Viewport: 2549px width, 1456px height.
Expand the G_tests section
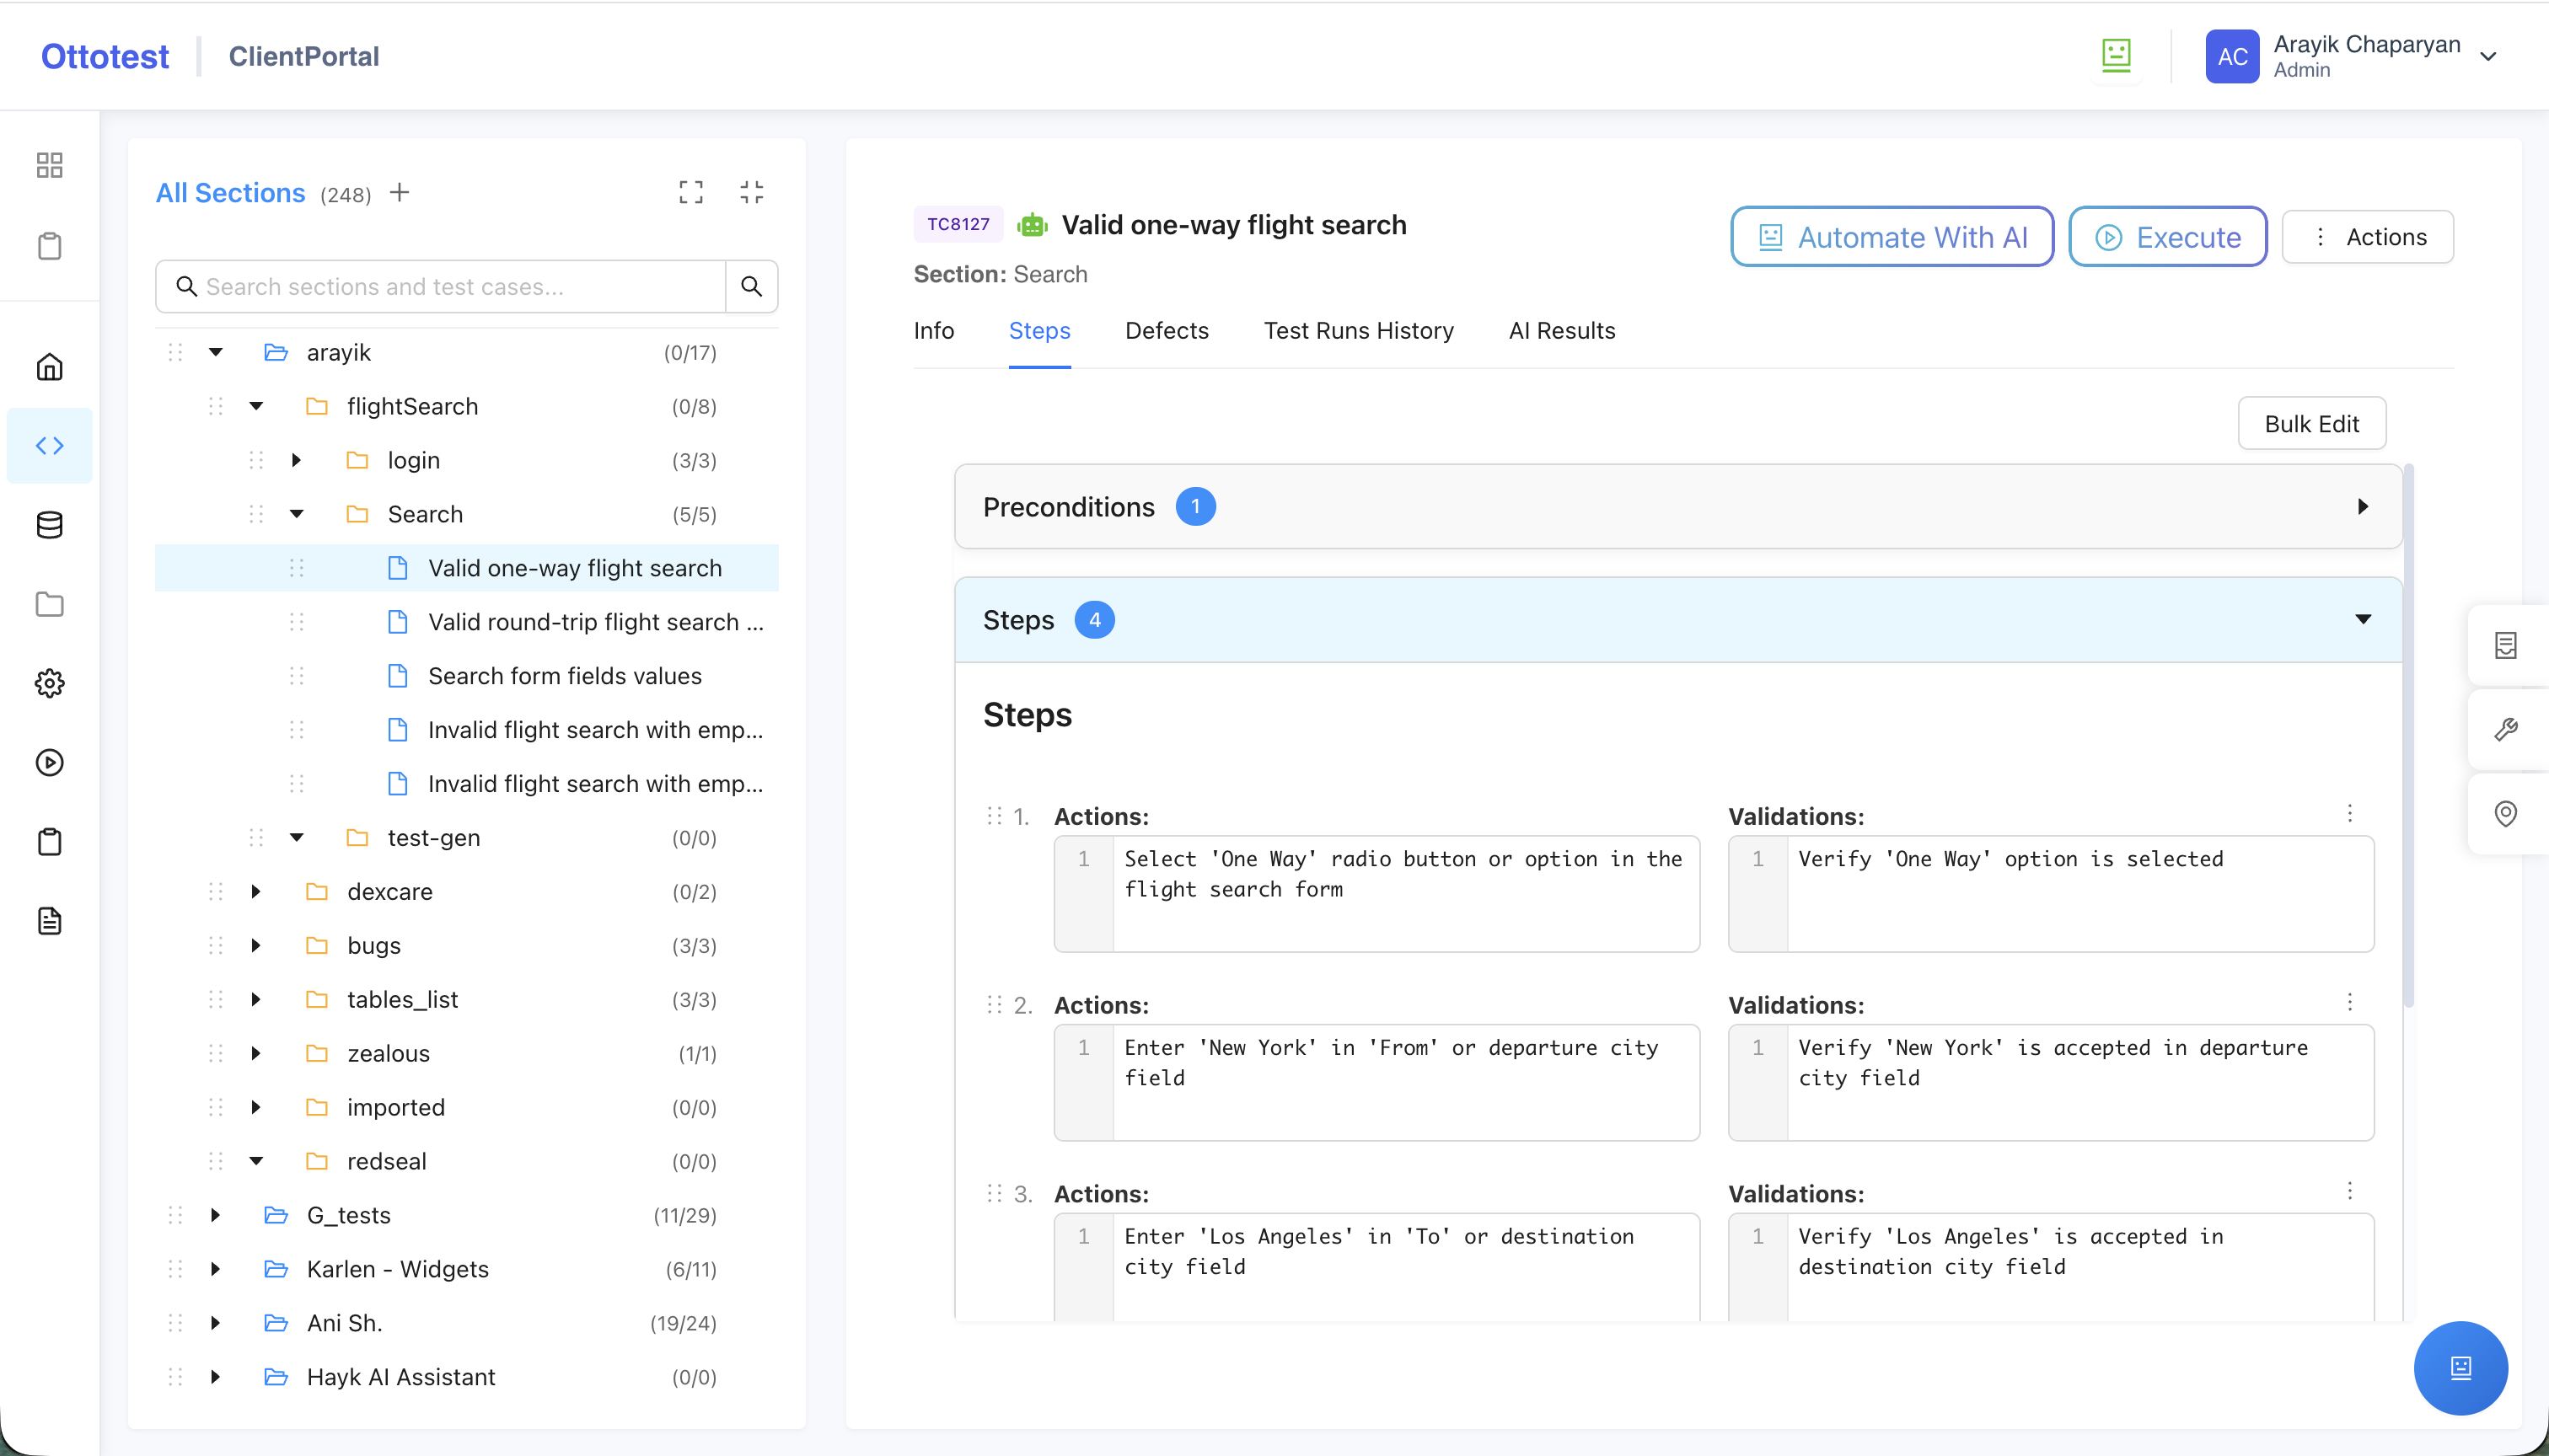pos(215,1215)
